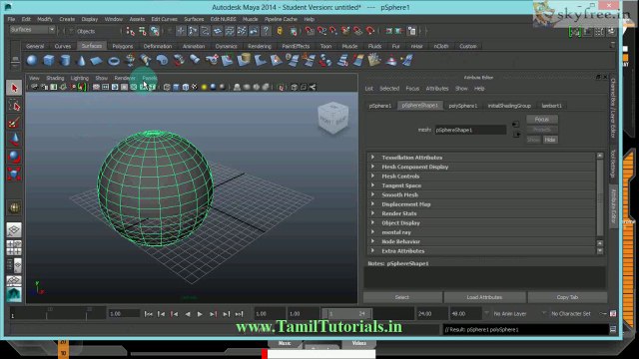Click the Select button
Viewport: 639px width, 359px height.
[x=401, y=297]
